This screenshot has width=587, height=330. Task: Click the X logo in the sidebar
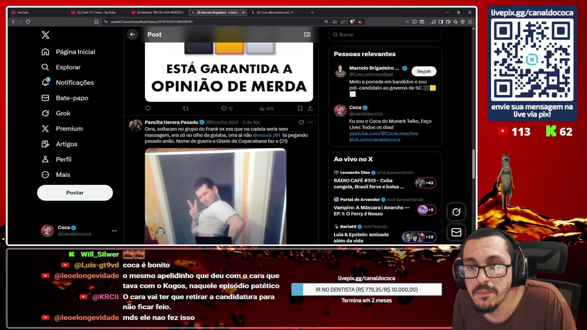pos(45,35)
